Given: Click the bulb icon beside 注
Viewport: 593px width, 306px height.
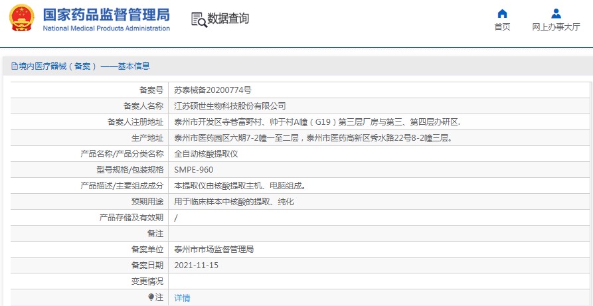Looking at the screenshot, I should [151, 297].
